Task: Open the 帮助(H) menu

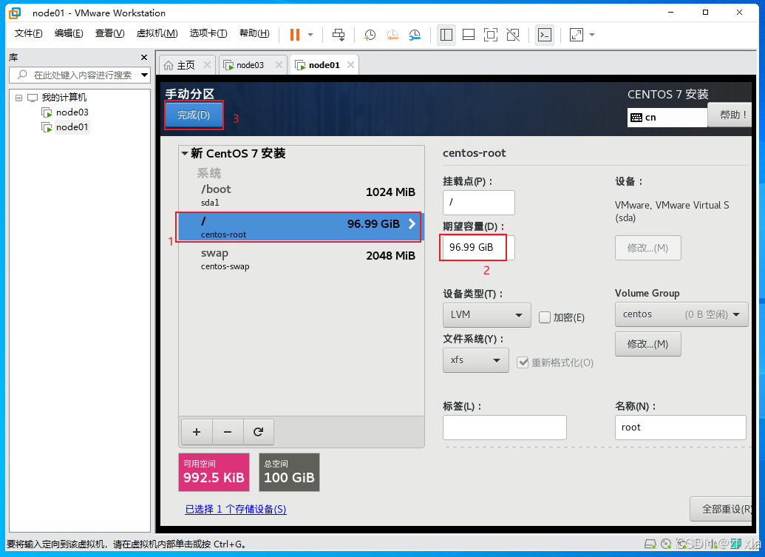Action: (x=254, y=33)
